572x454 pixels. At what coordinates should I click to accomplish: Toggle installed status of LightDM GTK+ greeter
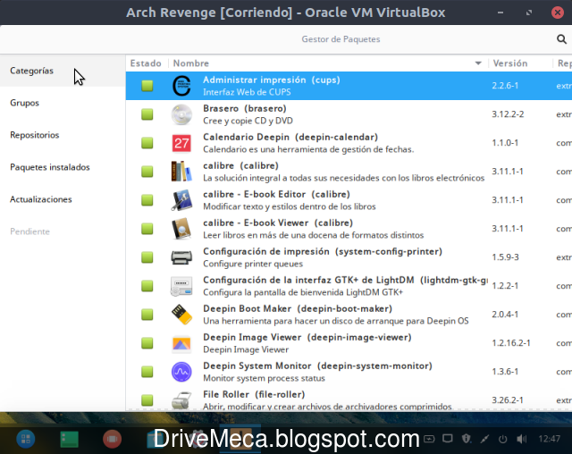(147, 286)
